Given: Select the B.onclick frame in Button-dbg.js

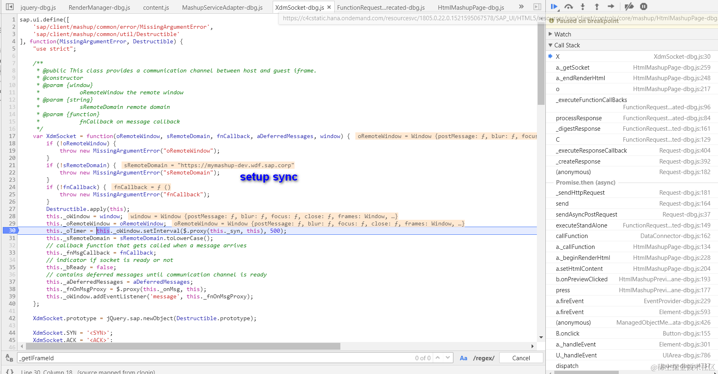Looking at the screenshot, I should coord(632,334).
